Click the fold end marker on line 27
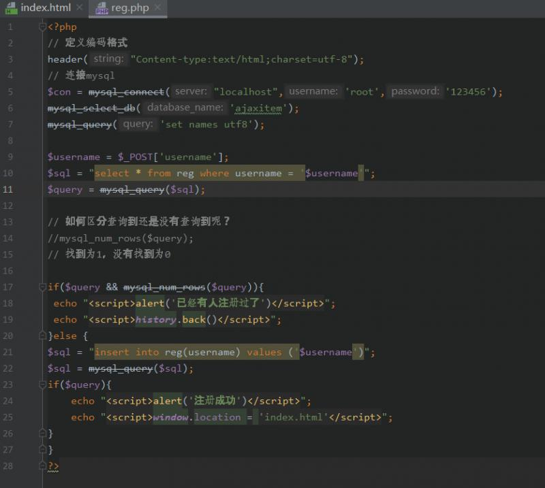545x488 pixels. point(42,449)
